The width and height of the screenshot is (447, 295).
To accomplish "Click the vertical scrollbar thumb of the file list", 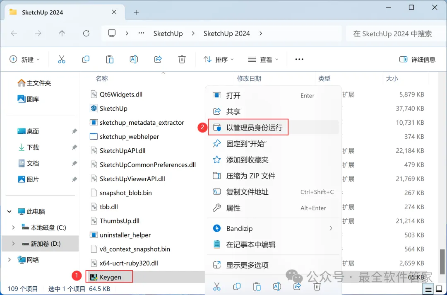I will (442, 261).
